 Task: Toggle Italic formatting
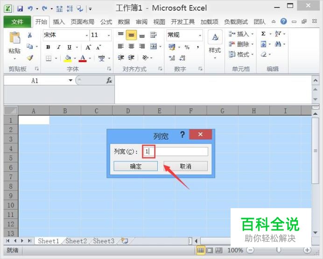tap(59, 47)
